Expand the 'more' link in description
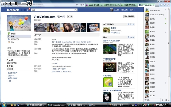Viewport: 171px width, 107px height. (56, 64)
